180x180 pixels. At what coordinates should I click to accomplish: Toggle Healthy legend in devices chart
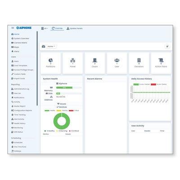point(50,111)
